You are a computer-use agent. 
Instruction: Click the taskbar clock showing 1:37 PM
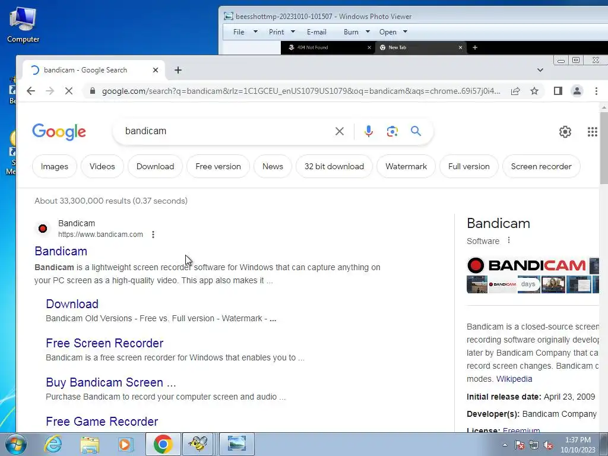578,445
